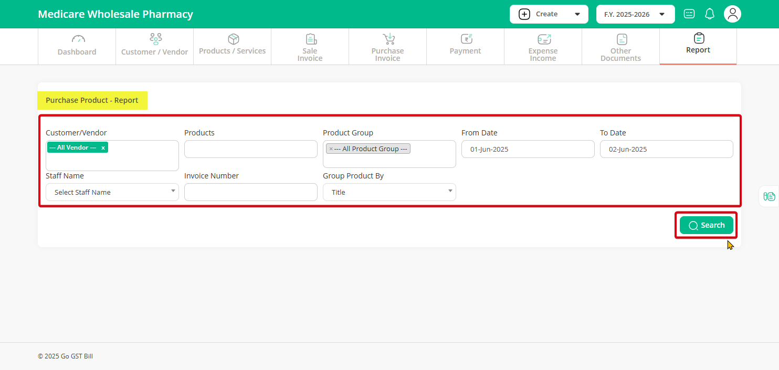
Task: Click the Customer / Vendor people icon
Action: click(x=155, y=39)
